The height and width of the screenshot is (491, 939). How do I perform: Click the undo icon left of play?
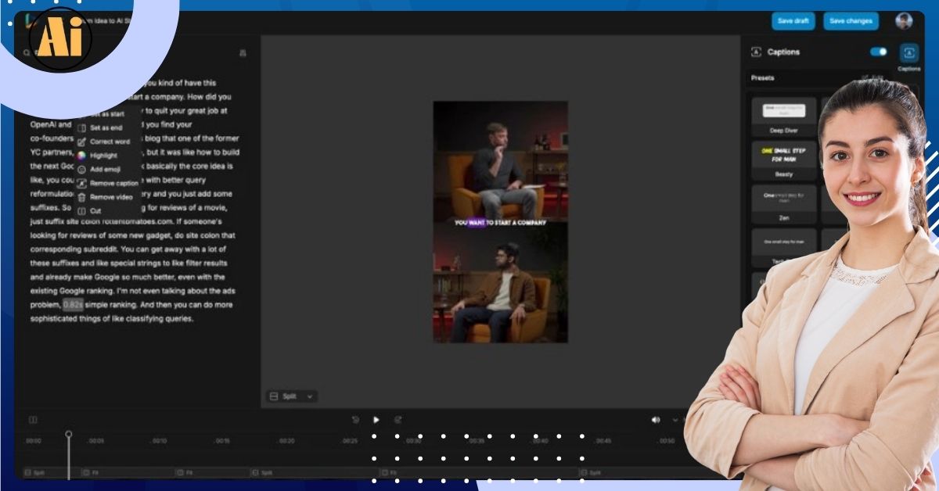(x=355, y=420)
